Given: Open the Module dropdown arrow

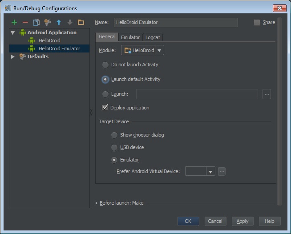Looking at the screenshot, I should pos(159,50).
